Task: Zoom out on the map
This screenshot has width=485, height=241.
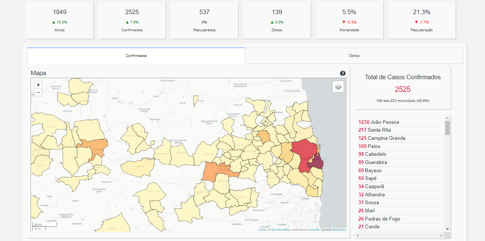Action: (38, 92)
